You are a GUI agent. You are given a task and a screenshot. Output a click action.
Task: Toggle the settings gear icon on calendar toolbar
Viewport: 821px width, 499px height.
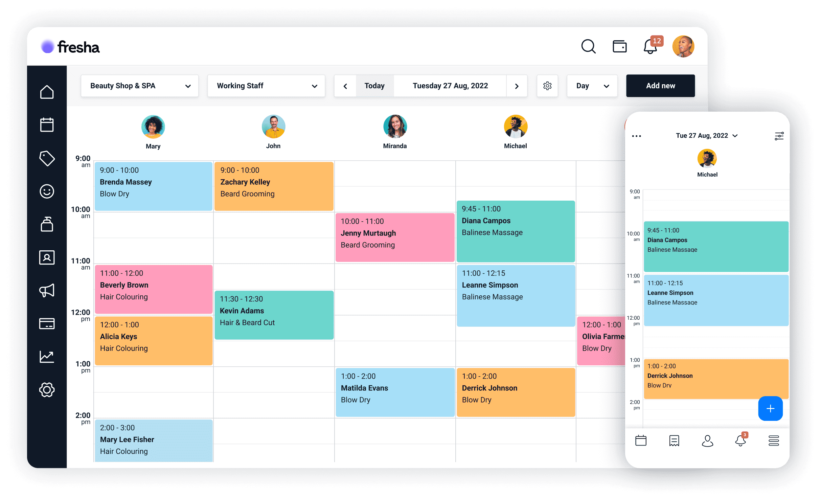click(547, 86)
